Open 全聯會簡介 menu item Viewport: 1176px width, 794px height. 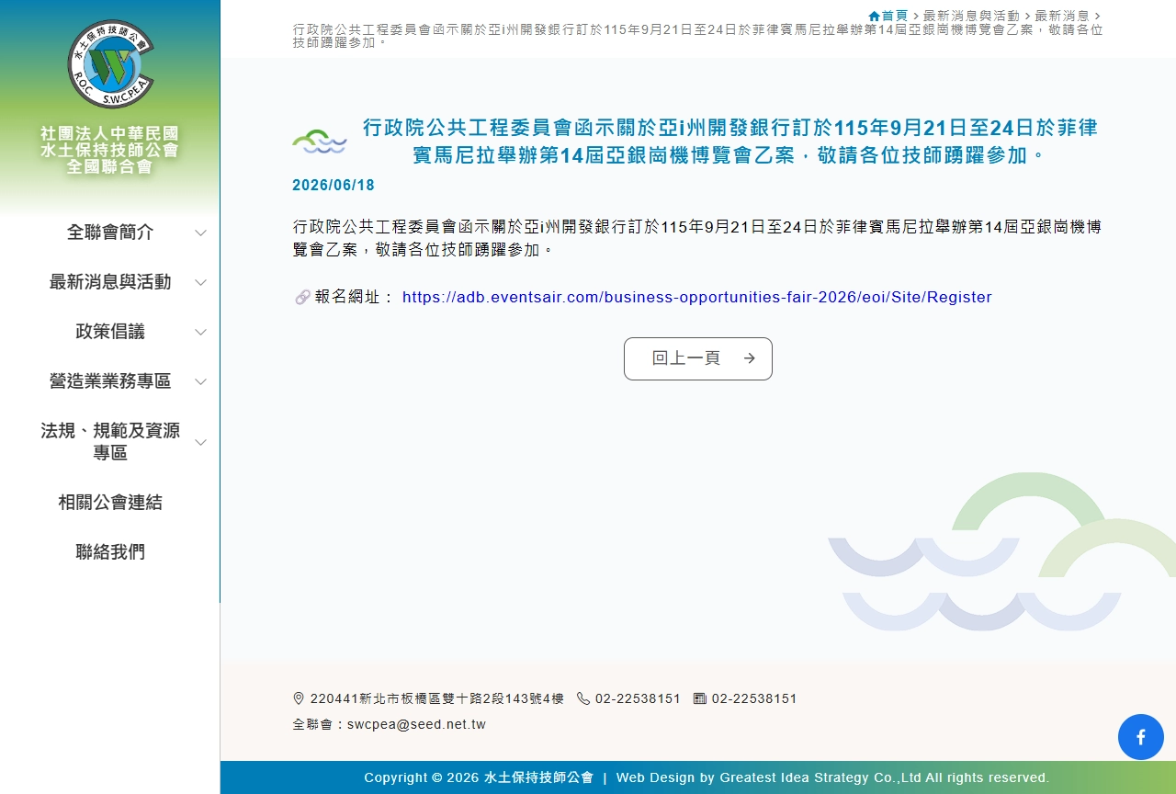(x=110, y=233)
